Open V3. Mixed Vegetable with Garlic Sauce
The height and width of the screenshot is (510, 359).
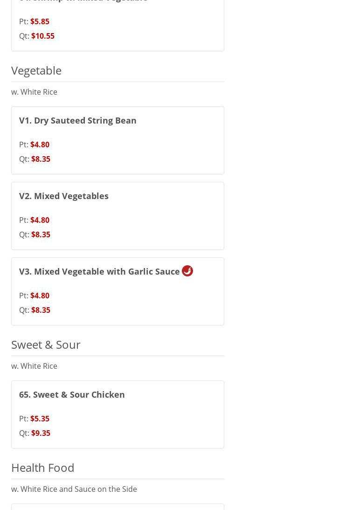[x=99, y=271]
